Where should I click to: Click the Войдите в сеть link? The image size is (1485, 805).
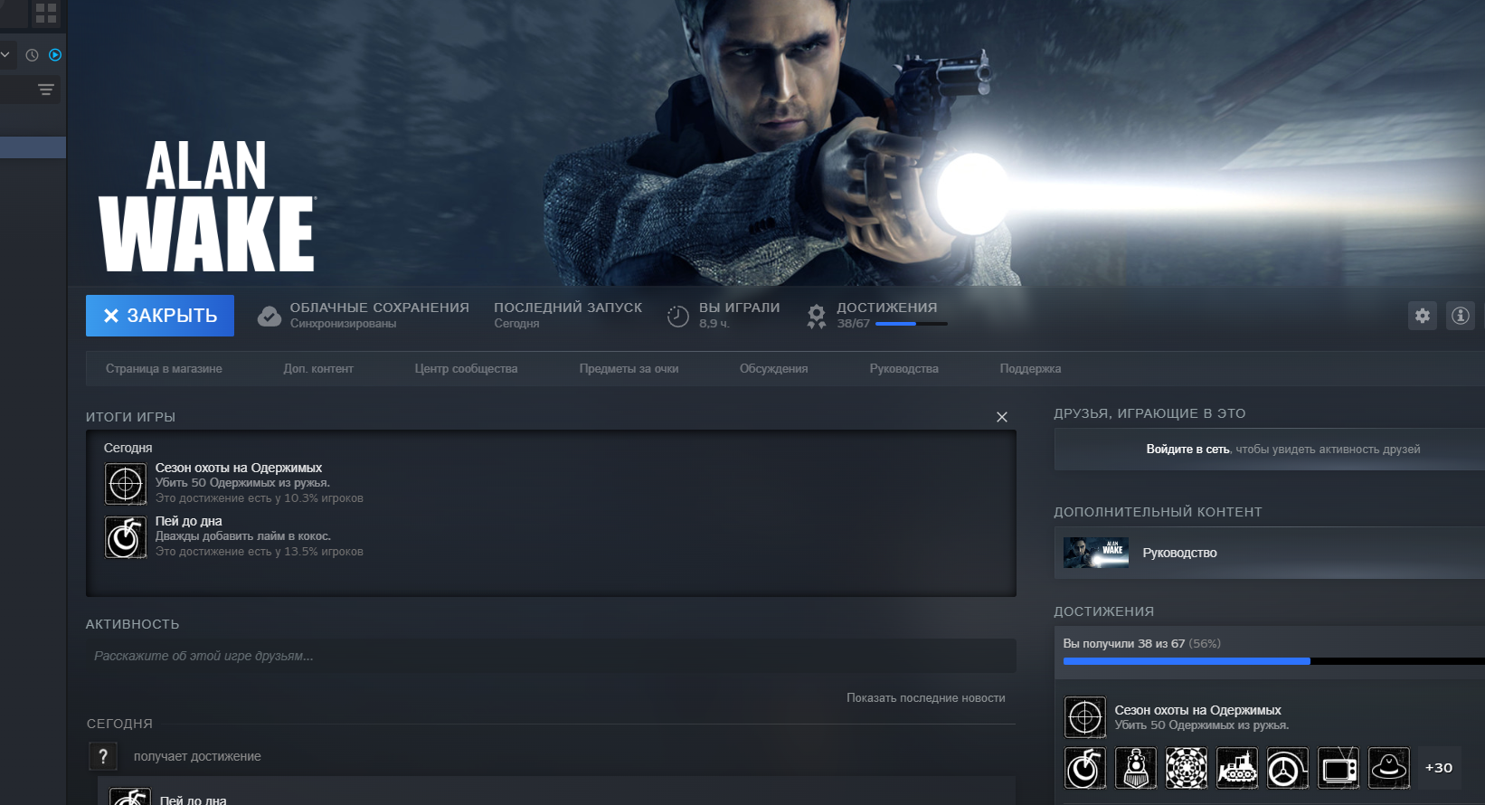1188,450
